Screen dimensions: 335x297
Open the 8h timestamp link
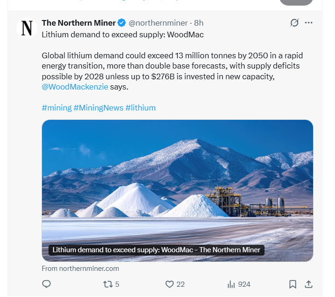point(199,23)
